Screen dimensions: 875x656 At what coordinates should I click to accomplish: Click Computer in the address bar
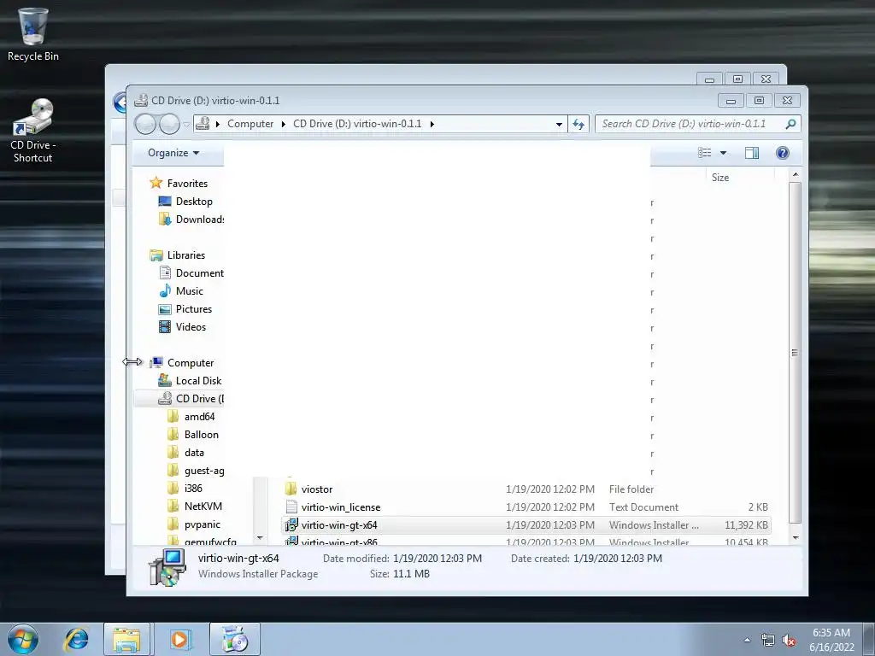click(x=250, y=124)
